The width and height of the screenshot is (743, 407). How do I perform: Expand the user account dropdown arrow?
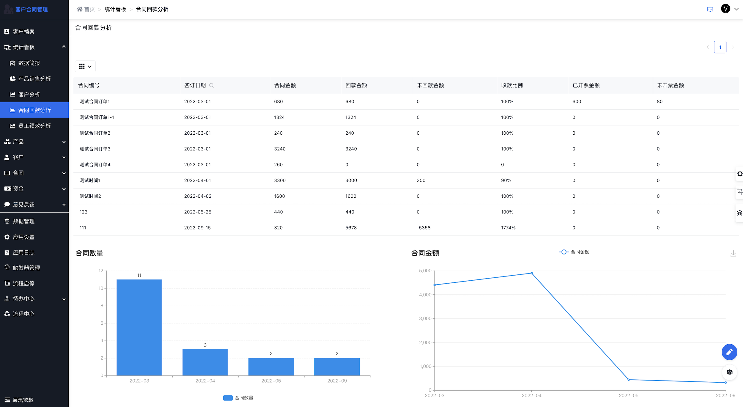736,9
